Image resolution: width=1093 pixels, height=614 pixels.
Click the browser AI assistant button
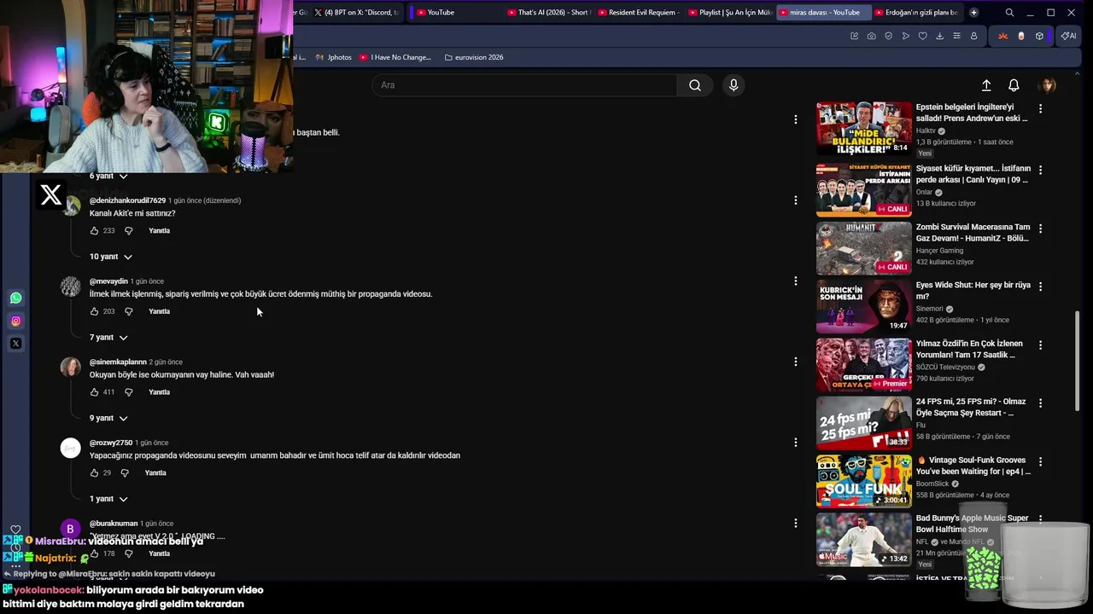click(x=1067, y=36)
